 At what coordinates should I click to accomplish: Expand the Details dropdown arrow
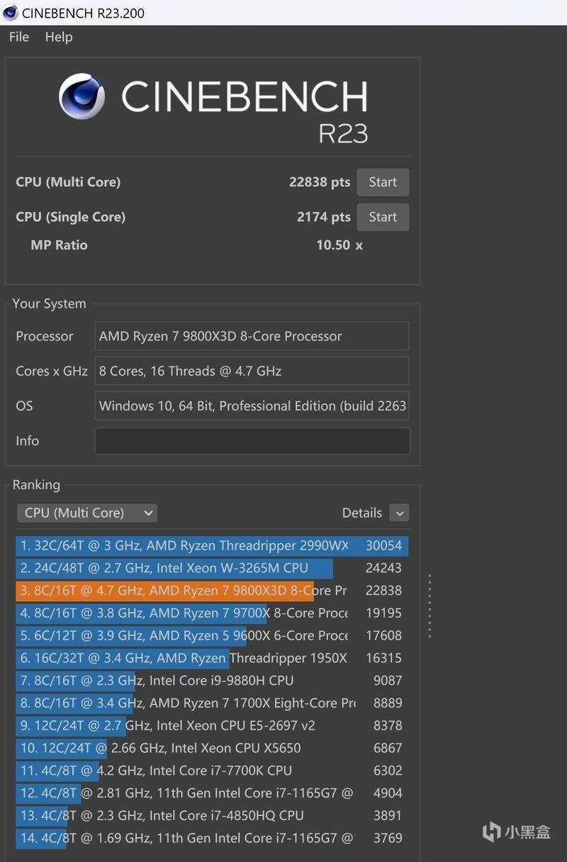[x=399, y=513]
